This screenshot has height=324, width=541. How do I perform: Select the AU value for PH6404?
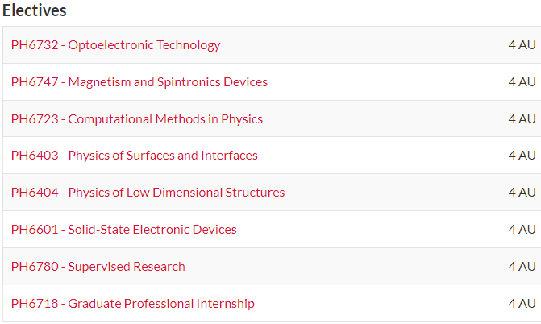[522, 193]
